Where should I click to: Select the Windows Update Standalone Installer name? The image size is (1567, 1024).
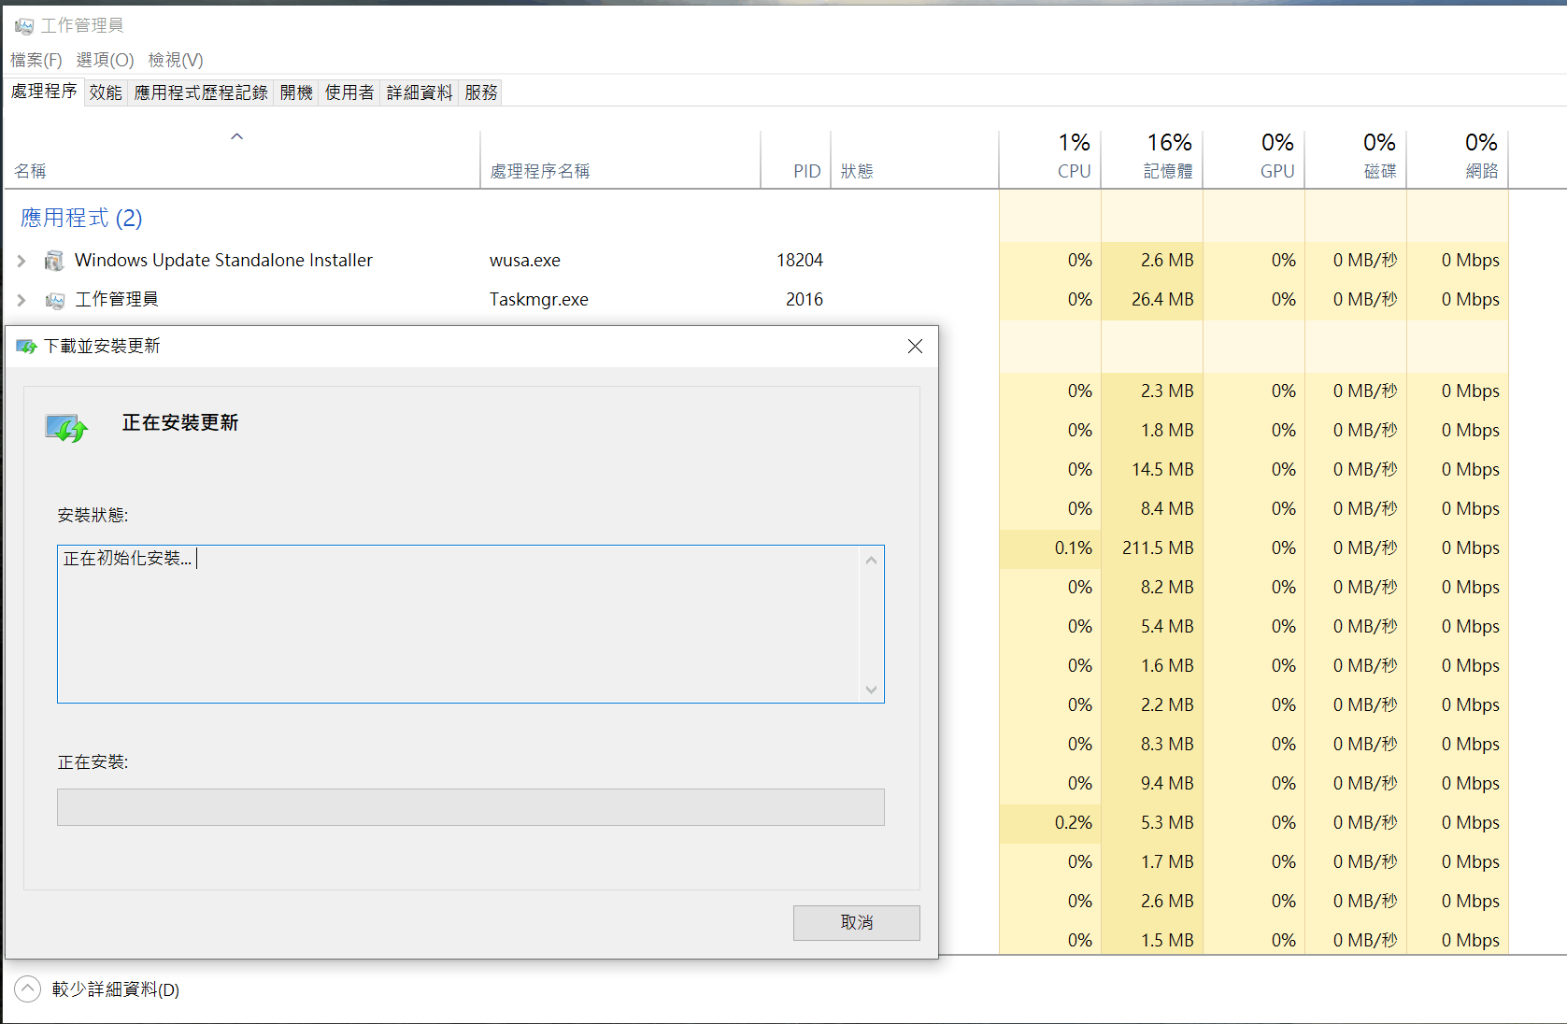pos(223,261)
